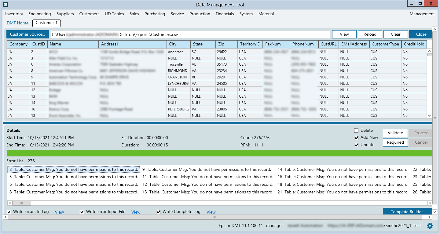Sort by the CustomerType column header
The image size is (440, 234).
(x=385, y=44)
